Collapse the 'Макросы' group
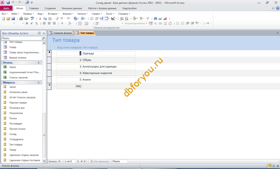Screen dimensions: 280x169 click(39, 82)
